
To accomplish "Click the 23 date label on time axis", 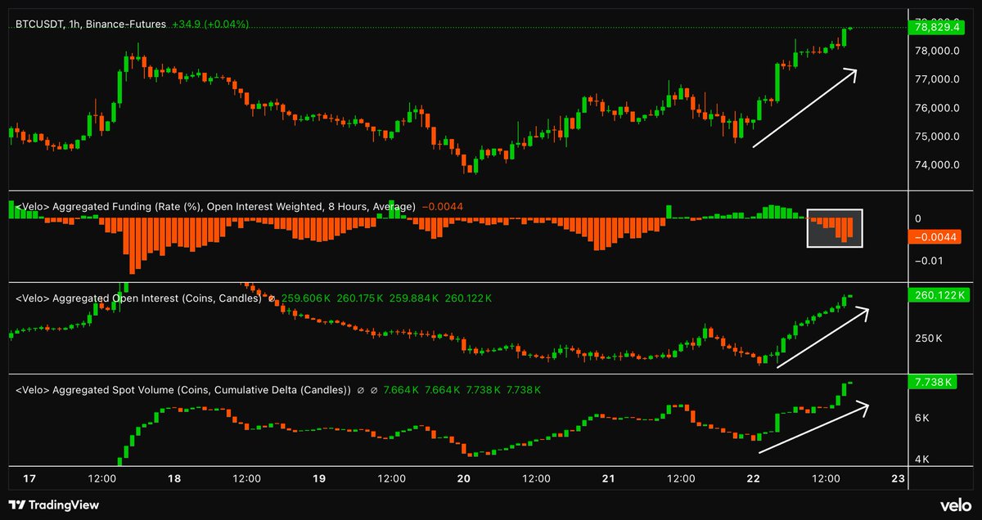I will click(899, 479).
